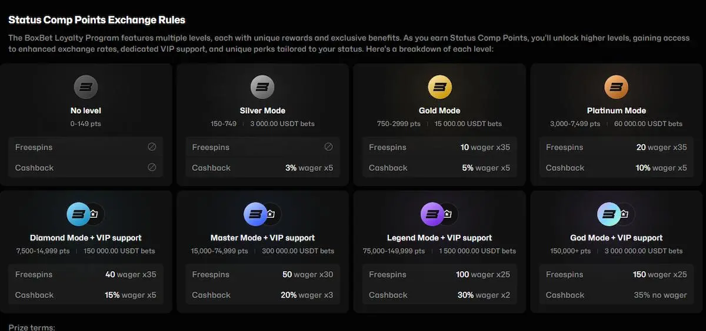Screen dimensions: 706x331
Task: Click the Silver Mode badge icon
Action: [262, 87]
